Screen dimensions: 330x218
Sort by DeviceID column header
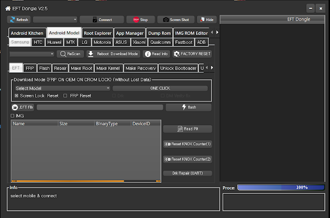146,124
